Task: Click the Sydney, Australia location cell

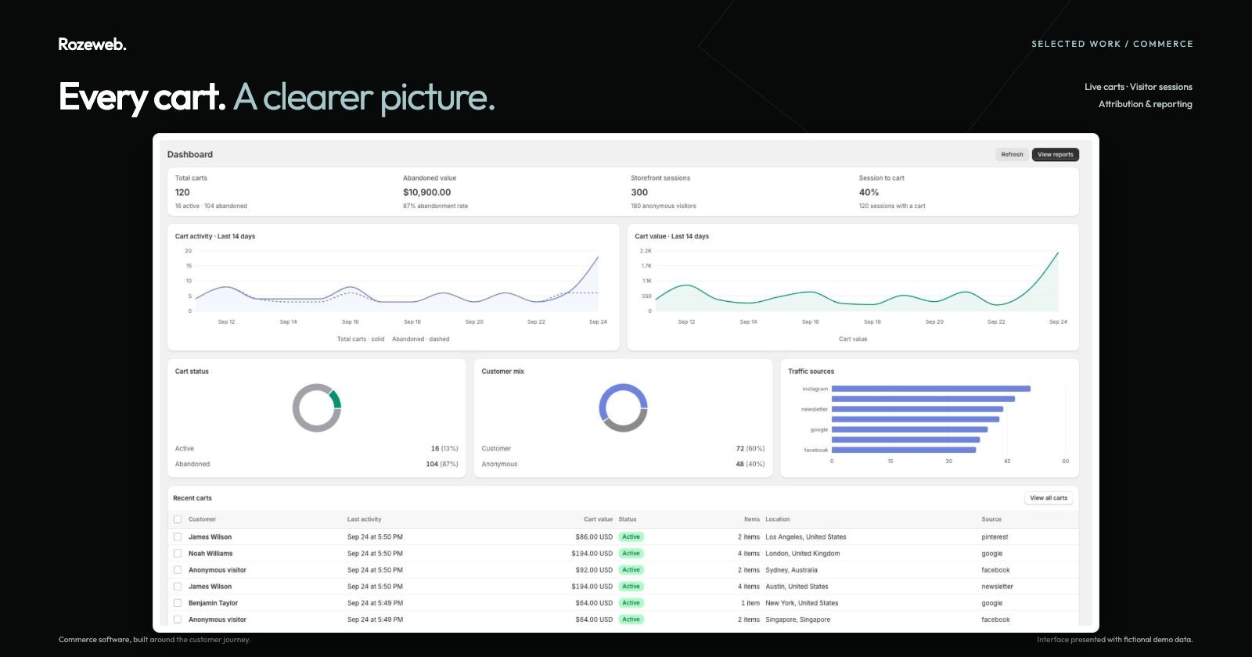Action: (791, 570)
